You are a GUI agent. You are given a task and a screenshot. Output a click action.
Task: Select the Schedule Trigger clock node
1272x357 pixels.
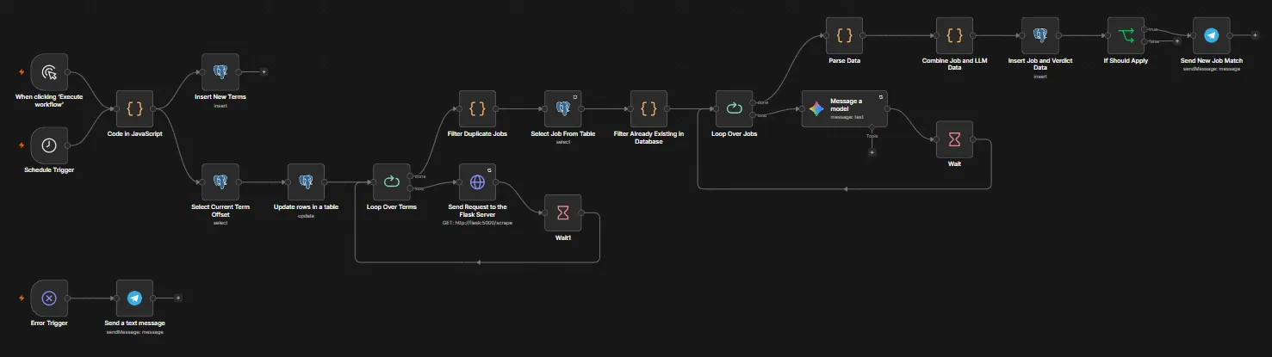(48, 145)
